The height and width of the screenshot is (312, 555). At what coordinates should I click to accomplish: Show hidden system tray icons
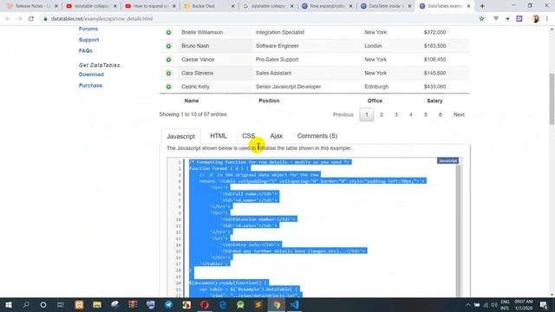pos(468,305)
